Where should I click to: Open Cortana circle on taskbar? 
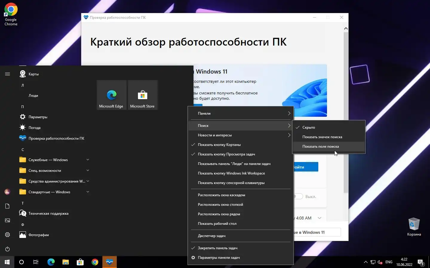[x=21, y=262]
